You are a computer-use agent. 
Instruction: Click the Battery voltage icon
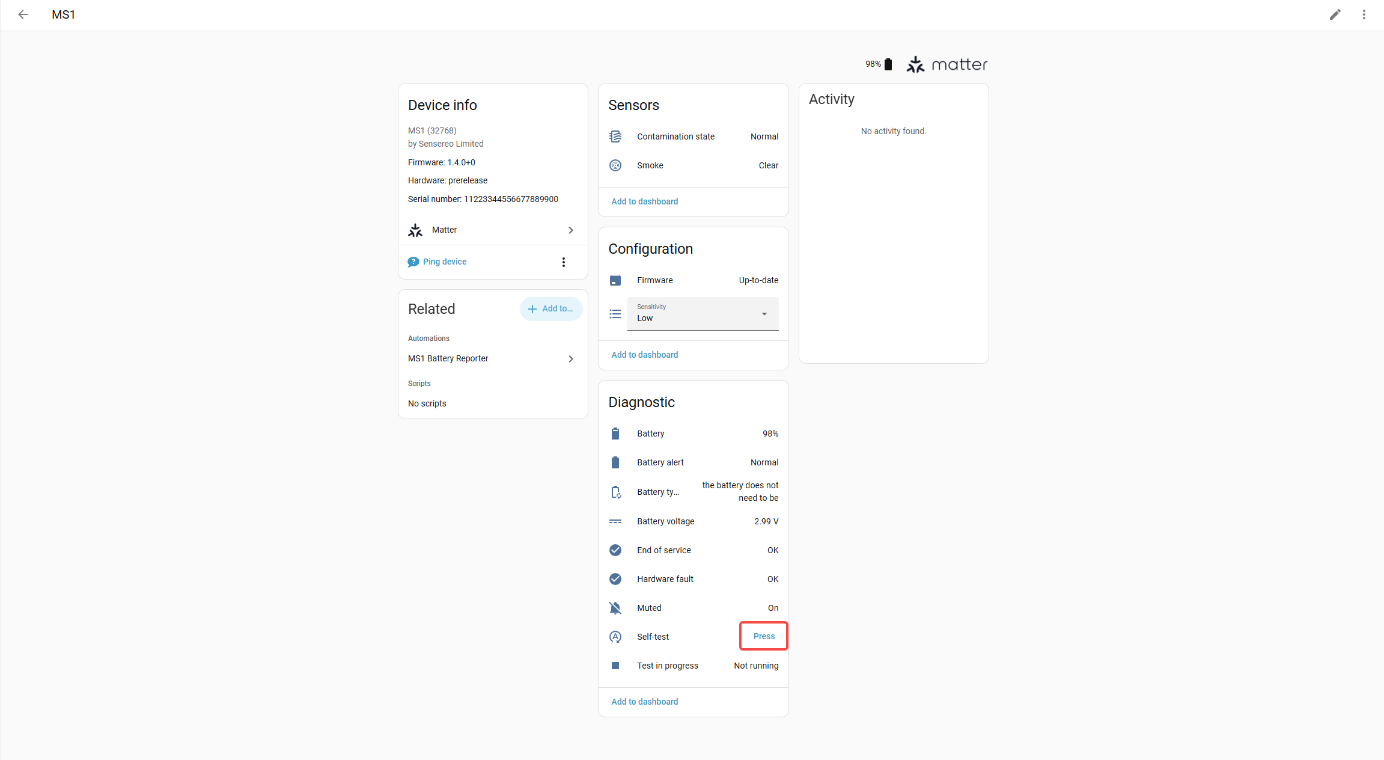click(615, 521)
